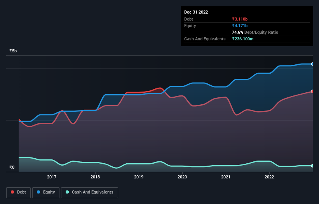Viewport: 319px width, 204px height.
Task: Click the 2019 x-axis label
Action: 139,177
